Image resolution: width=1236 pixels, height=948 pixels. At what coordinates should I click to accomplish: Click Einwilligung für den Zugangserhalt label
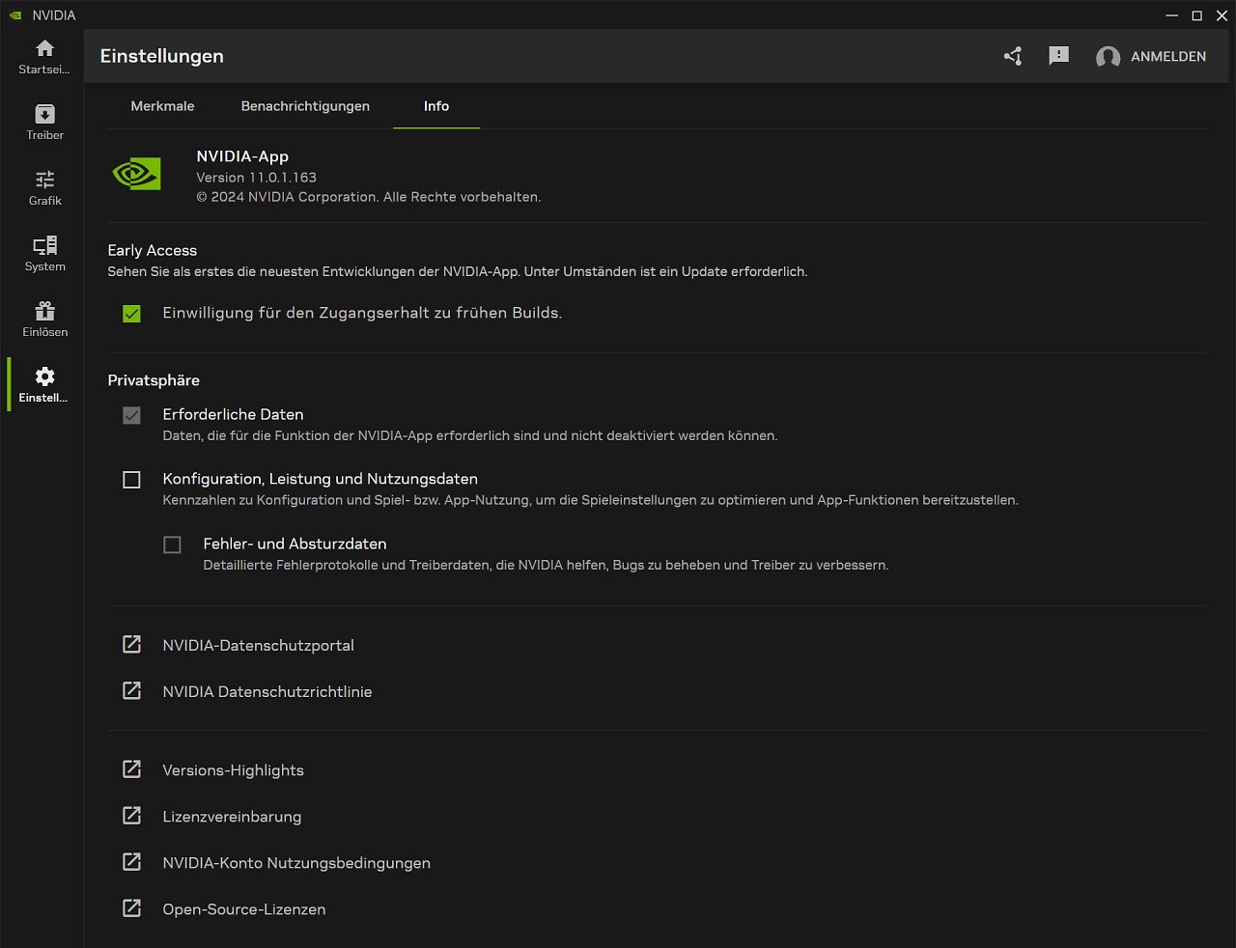tap(362, 313)
